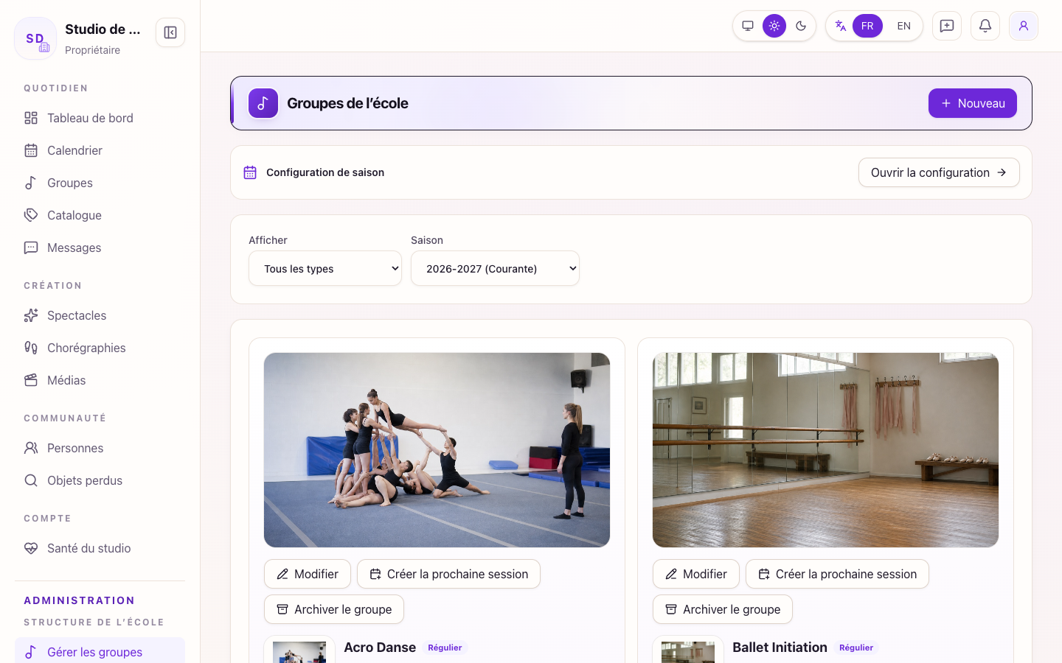The height and width of the screenshot is (663, 1062).
Task: Open the Tous les types dropdown
Action: [325, 268]
